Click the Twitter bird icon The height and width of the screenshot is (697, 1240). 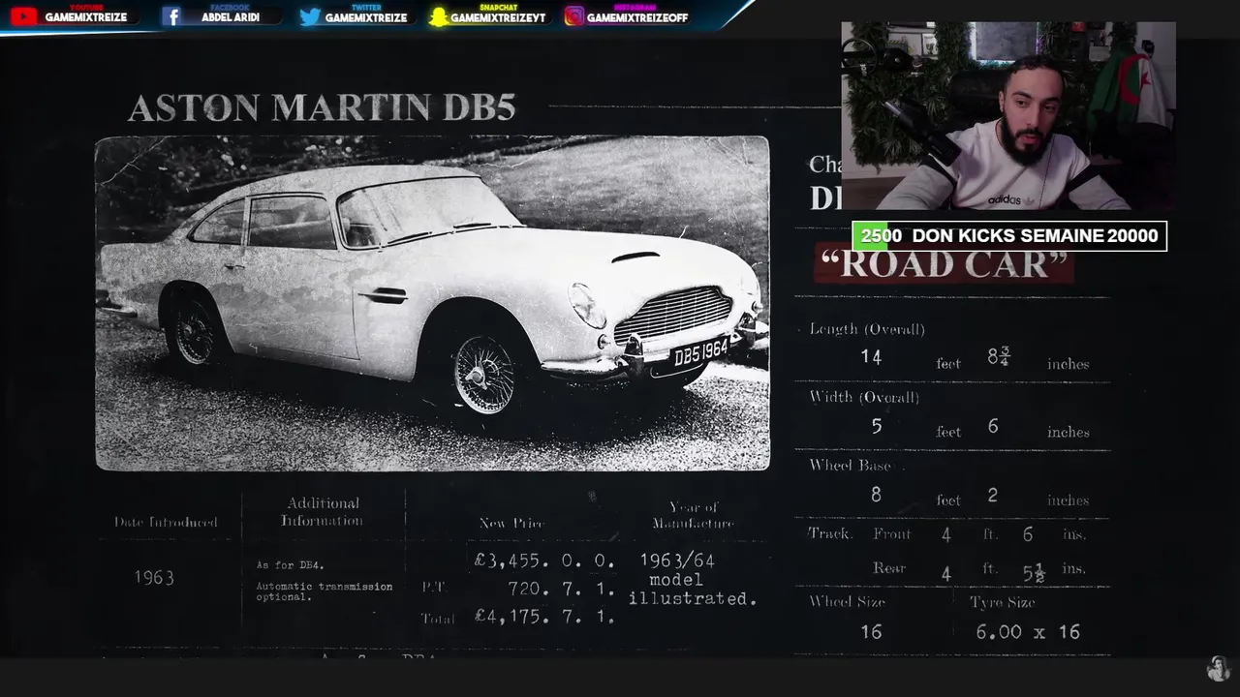(x=310, y=16)
